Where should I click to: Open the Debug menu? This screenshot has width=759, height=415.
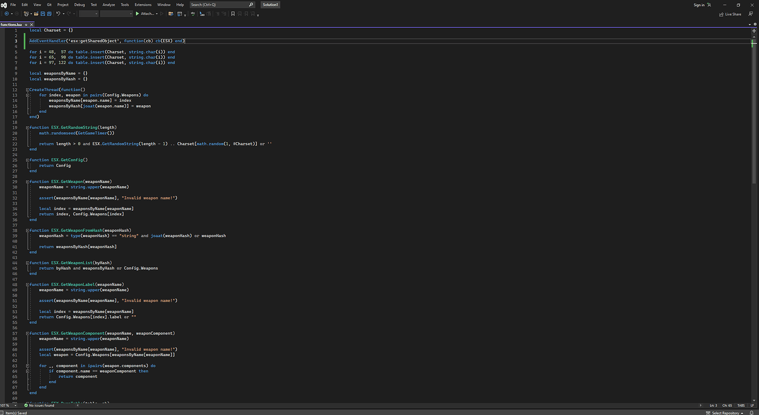pyautogui.click(x=78, y=4)
